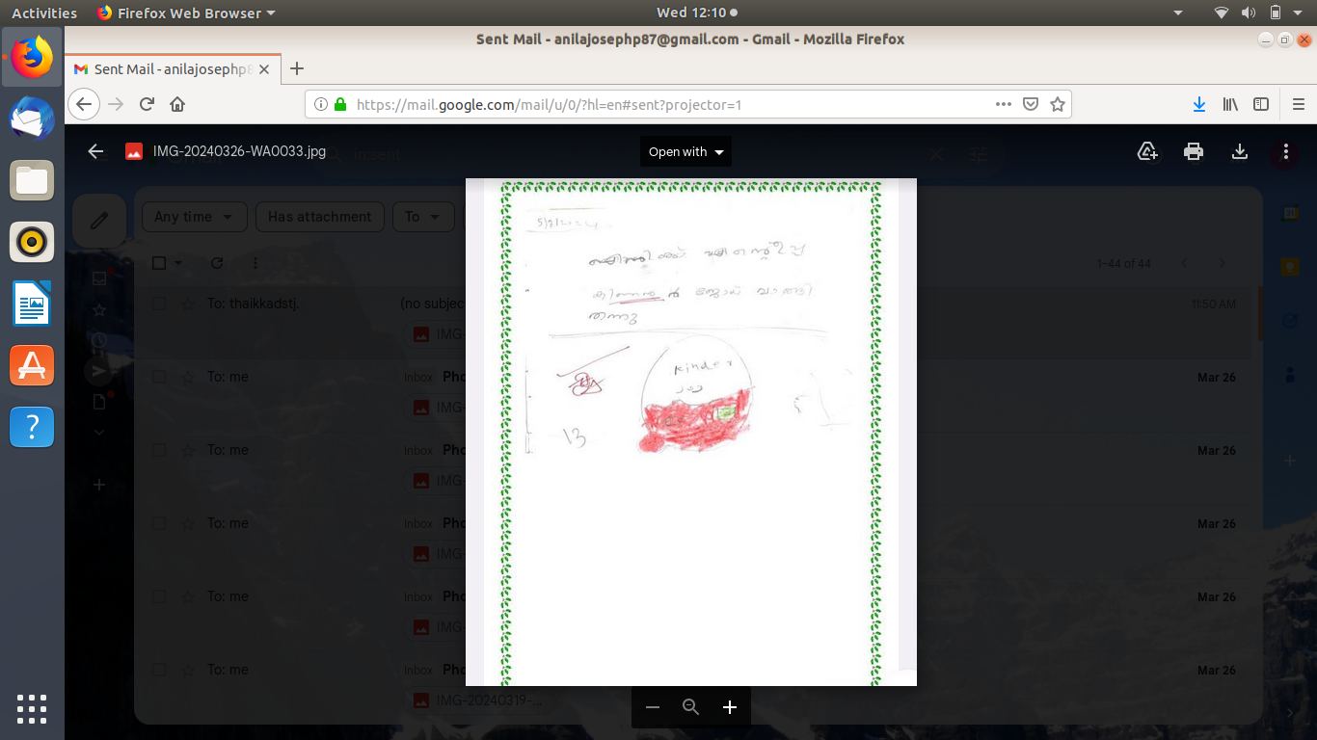The width and height of the screenshot is (1317, 740).
Task: Click the URL address bar
Action: pos(665,104)
